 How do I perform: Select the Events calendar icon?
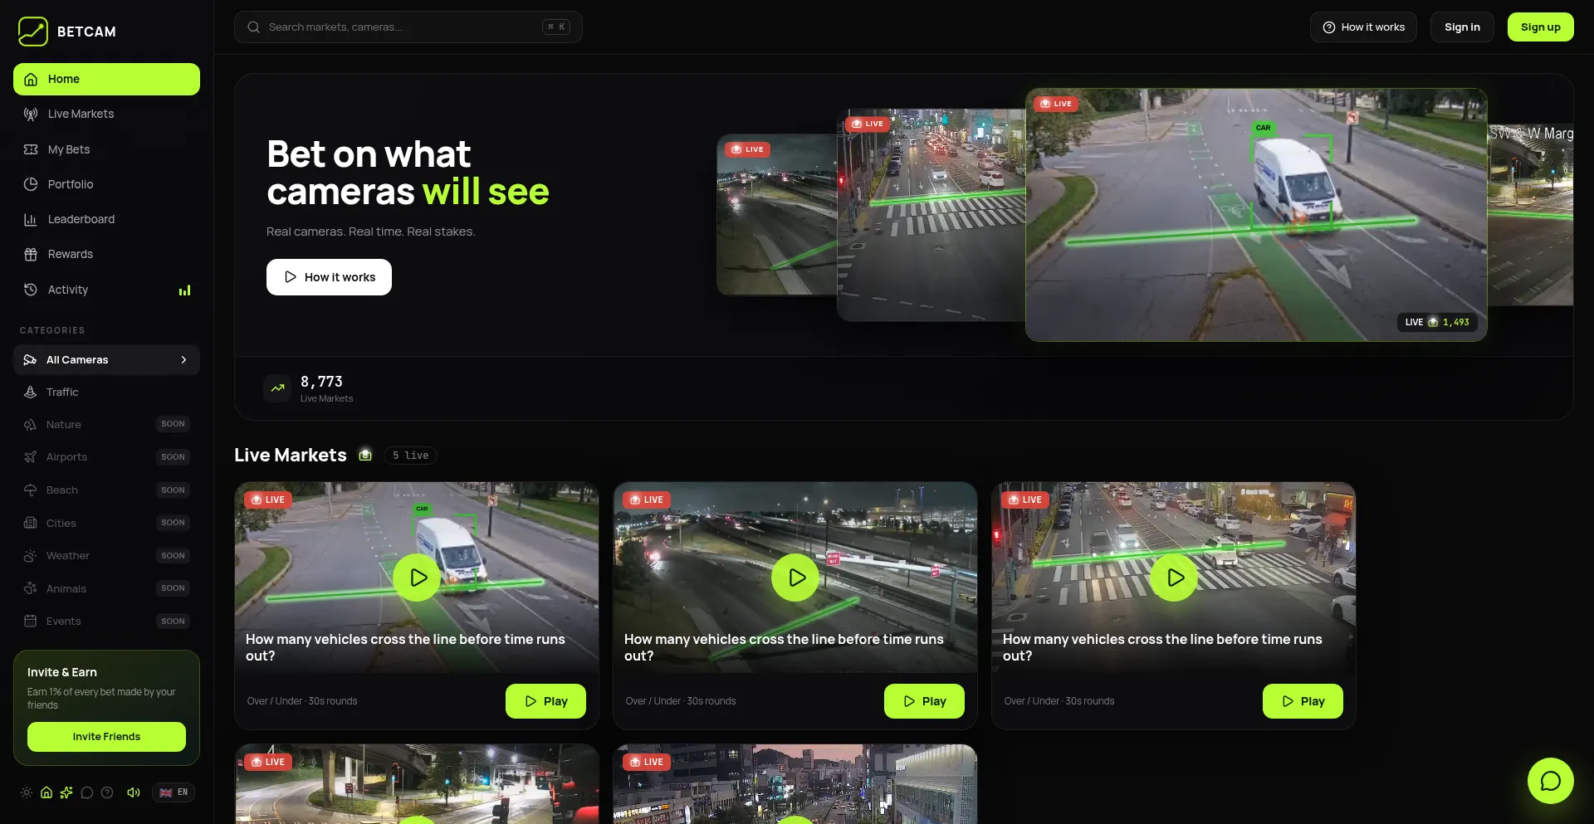(x=30, y=622)
